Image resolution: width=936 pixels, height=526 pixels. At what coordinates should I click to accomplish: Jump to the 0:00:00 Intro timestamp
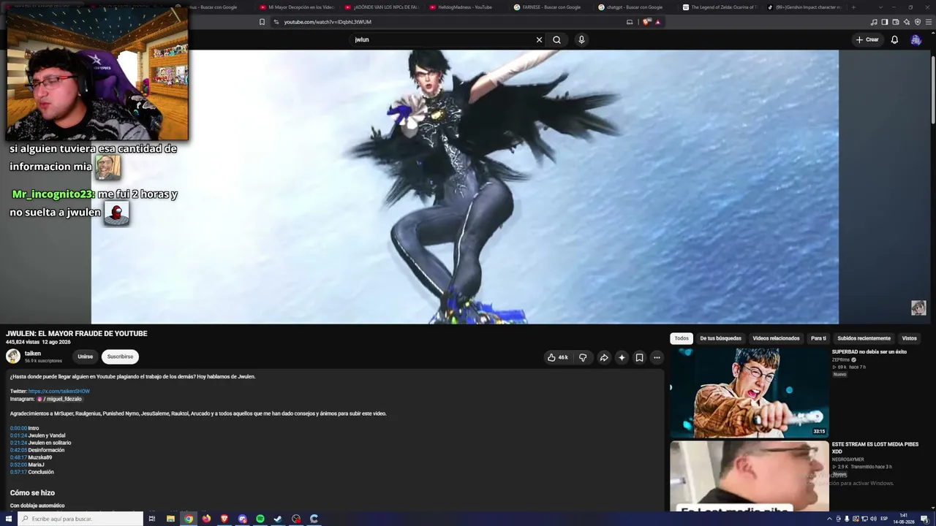point(18,428)
